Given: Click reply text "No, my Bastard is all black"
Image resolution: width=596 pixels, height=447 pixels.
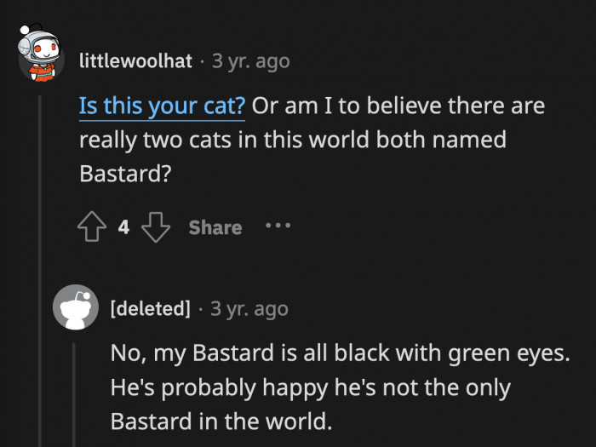Looking at the screenshot, I should point(252,353).
